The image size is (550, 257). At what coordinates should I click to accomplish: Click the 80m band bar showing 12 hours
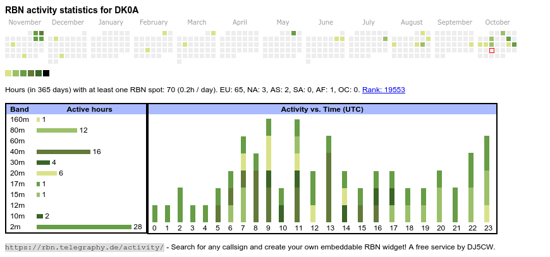coord(56,130)
